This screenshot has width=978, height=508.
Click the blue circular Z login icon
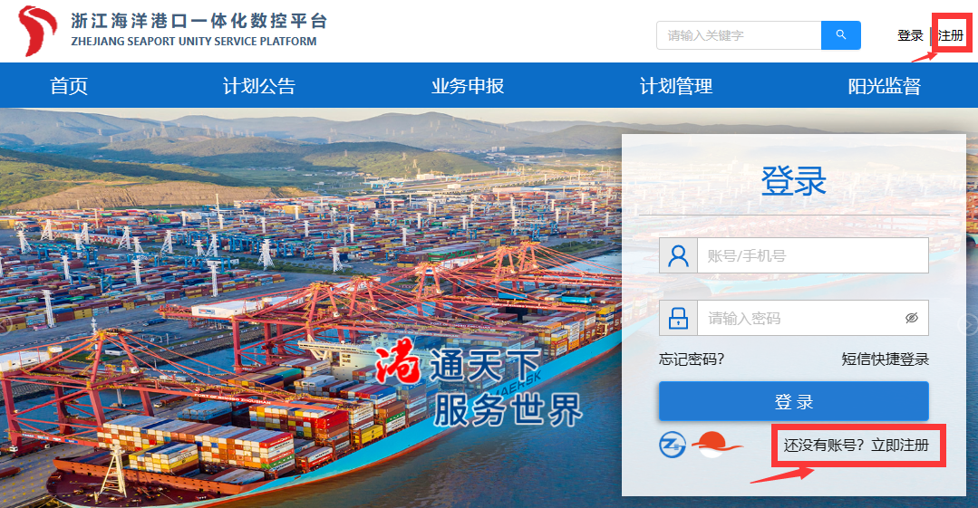[673, 445]
